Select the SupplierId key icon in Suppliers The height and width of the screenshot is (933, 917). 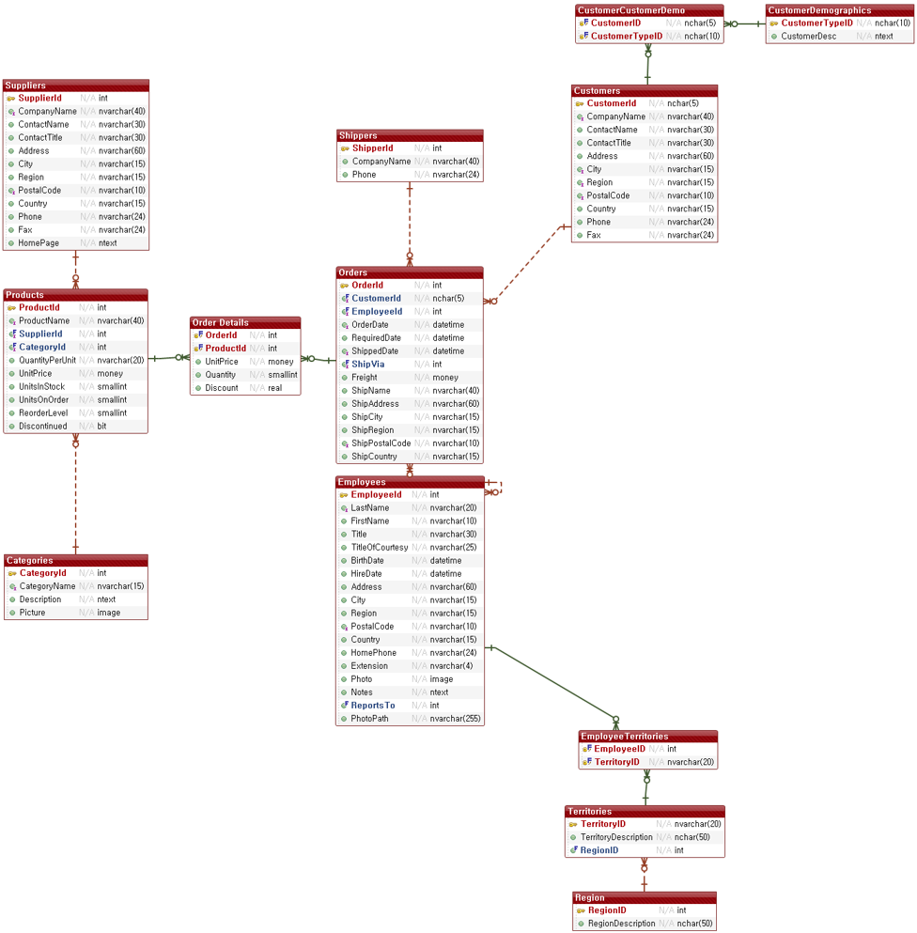[x=10, y=98]
